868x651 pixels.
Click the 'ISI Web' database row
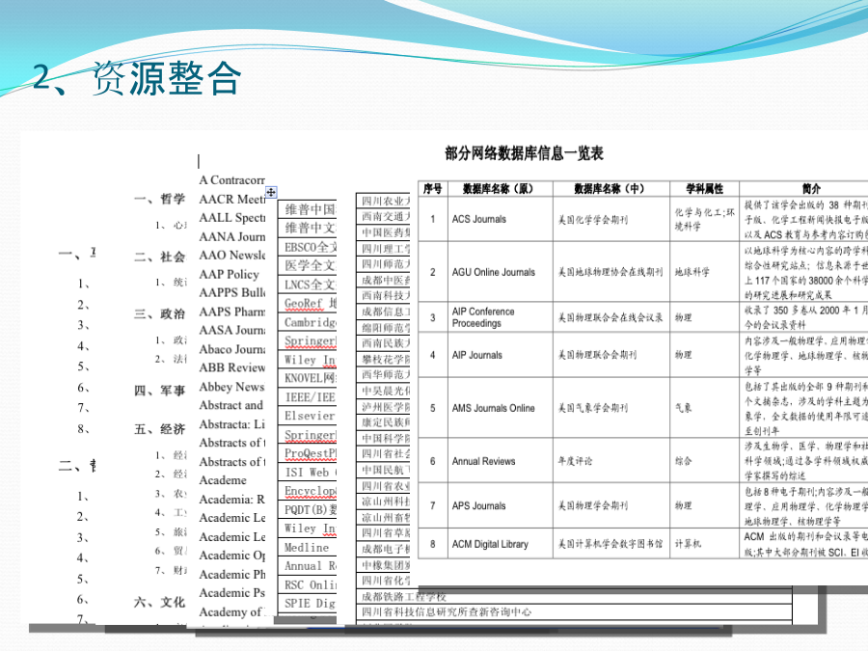tap(308, 473)
